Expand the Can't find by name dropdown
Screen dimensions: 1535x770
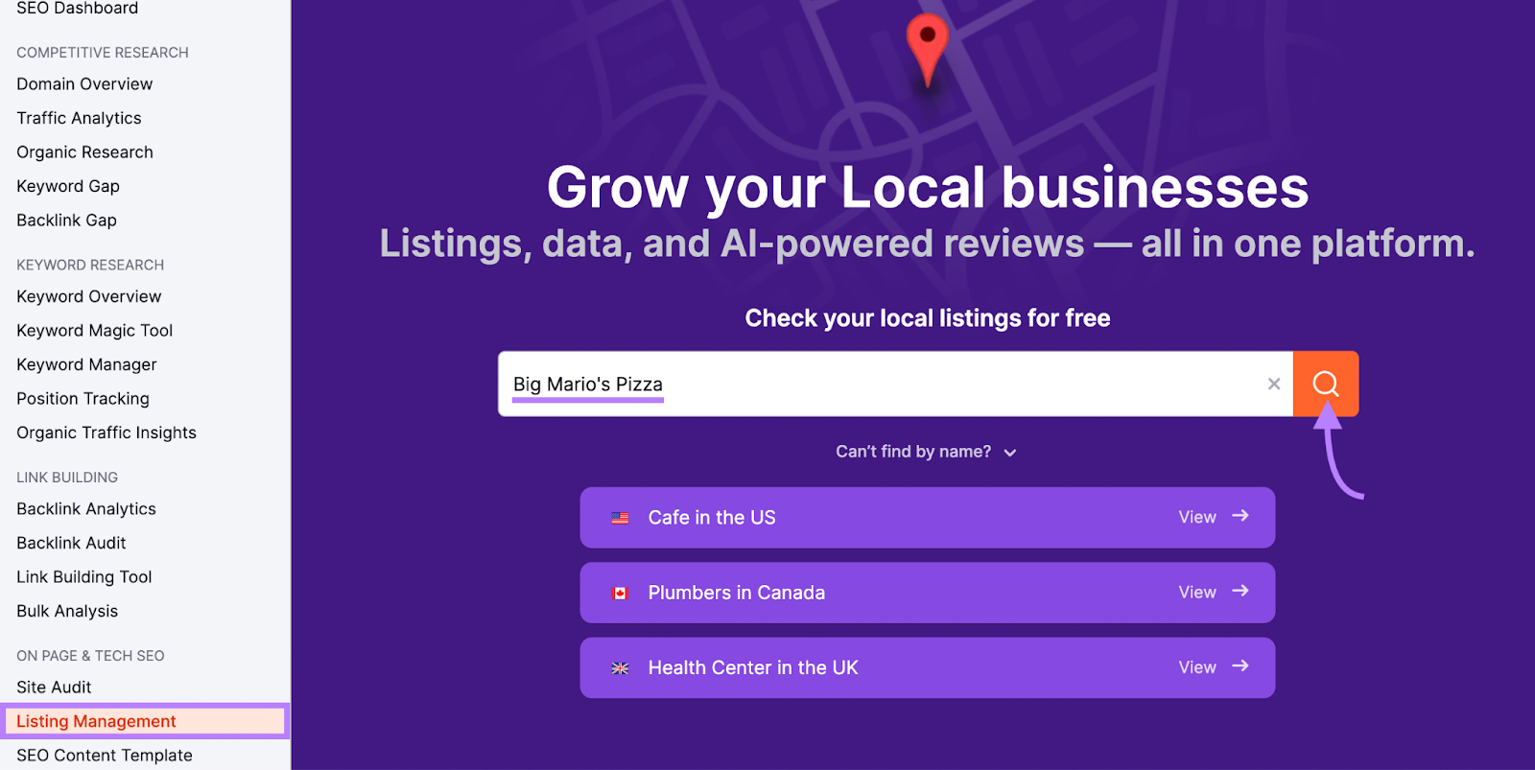pyautogui.click(x=926, y=451)
